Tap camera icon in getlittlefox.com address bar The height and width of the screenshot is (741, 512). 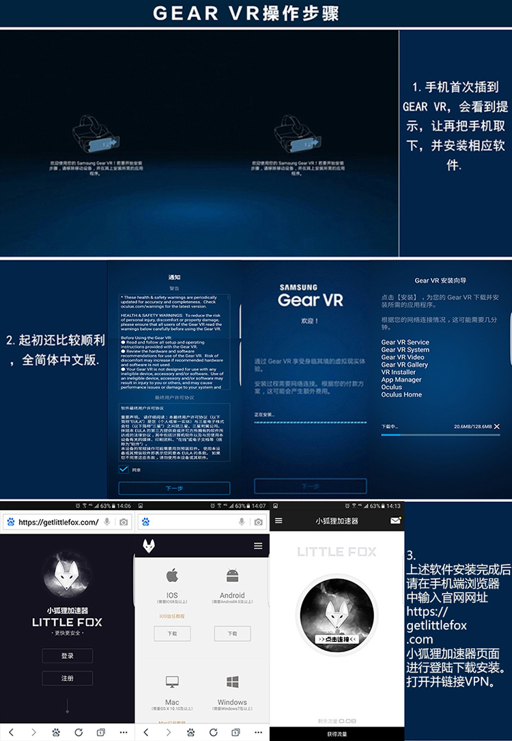coord(124,522)
